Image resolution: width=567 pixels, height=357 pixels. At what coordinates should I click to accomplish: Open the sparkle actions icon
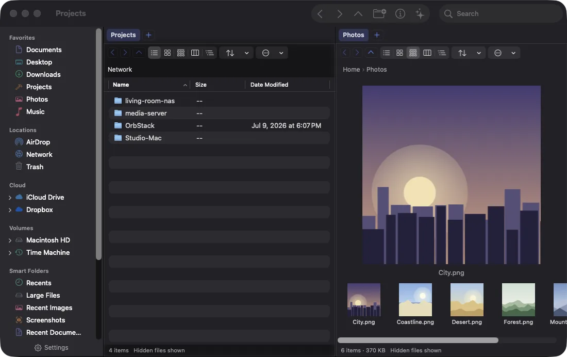point(420,14)
